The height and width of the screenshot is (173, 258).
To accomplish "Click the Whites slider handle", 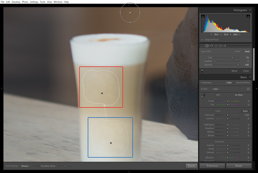I will click(x=228, y=132).
